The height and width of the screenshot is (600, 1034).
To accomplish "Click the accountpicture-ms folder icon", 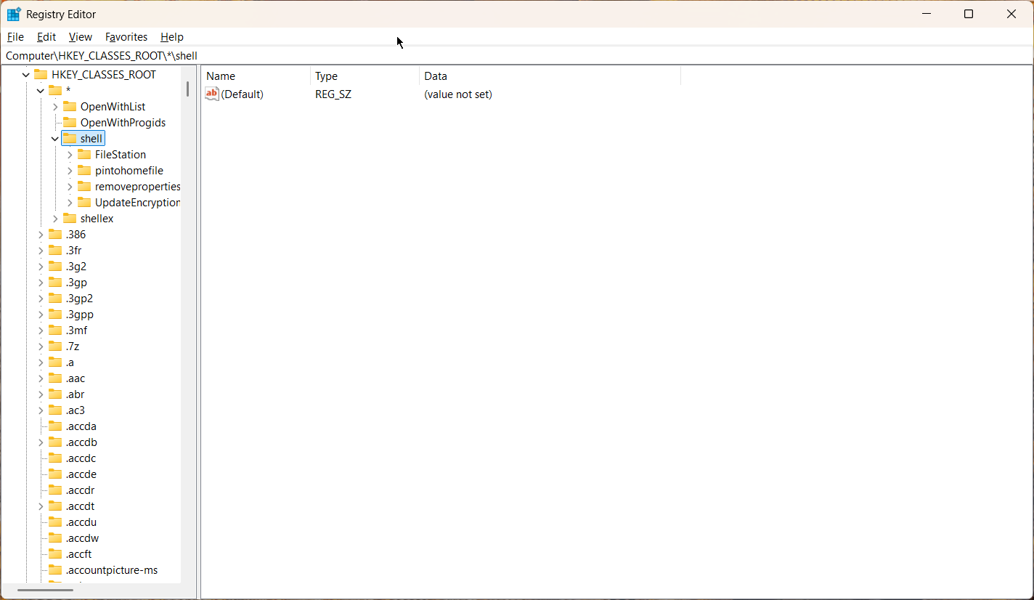I will coord(55,569).
